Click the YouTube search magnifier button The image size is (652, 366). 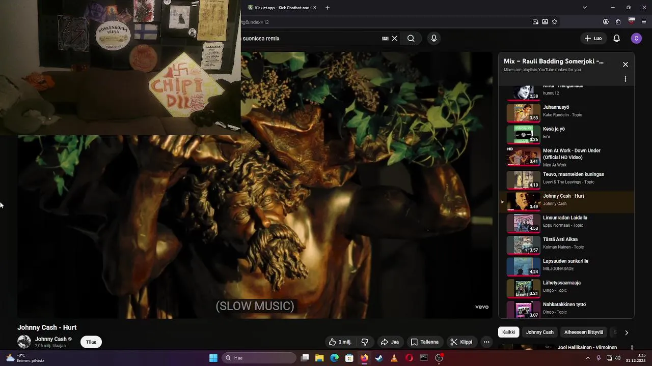coord(411,38)
